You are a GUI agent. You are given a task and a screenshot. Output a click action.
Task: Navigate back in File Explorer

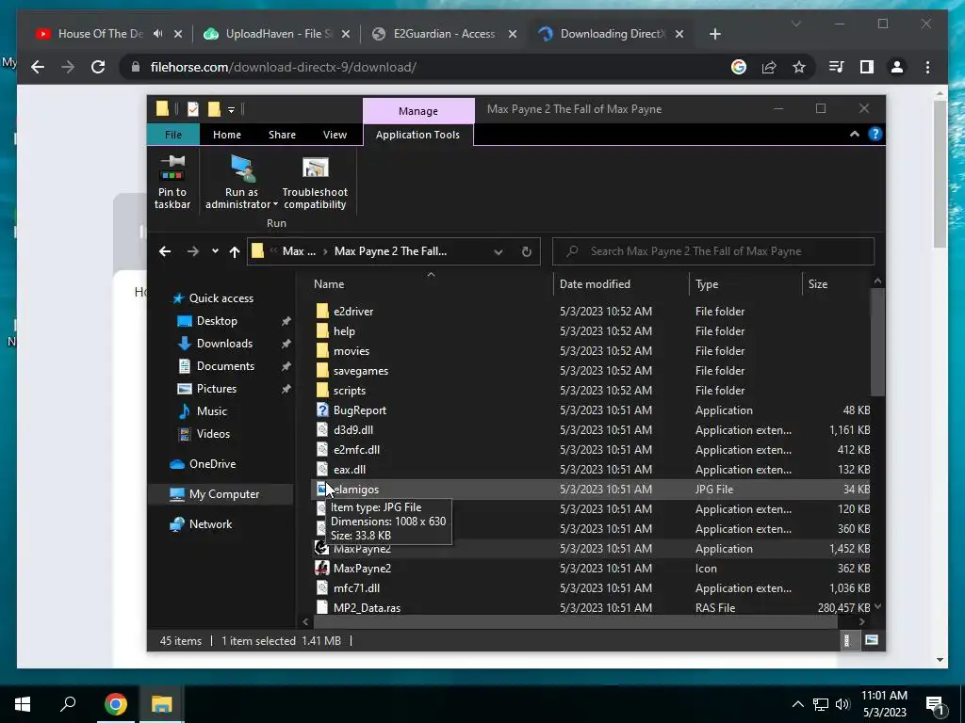(165, 251)
